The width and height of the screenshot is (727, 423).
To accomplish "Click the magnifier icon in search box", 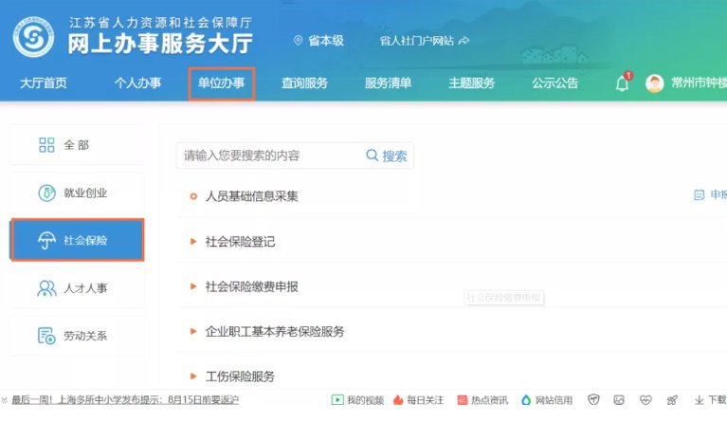I will (x=372, y=155).
